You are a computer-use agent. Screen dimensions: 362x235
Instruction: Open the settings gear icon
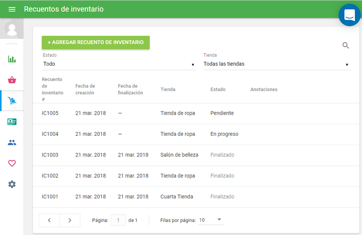(12, 184)
